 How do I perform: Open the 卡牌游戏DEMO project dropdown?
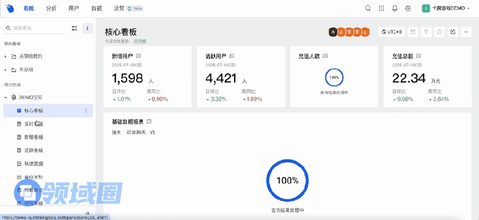(x=446, y=8)
